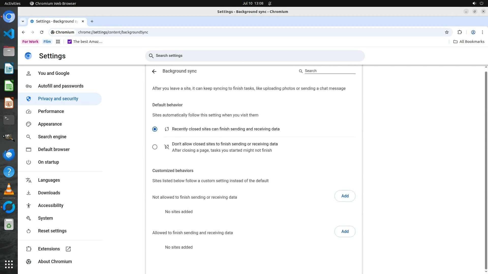Go back using the Background sync arrow
Viewport: 488px width, 274px height.
(154, 71)
